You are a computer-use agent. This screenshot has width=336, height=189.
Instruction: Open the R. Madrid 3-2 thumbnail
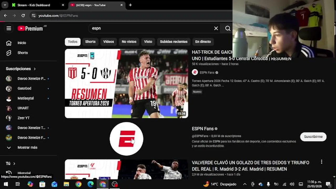pyautogui.click(x=126, y=169)
